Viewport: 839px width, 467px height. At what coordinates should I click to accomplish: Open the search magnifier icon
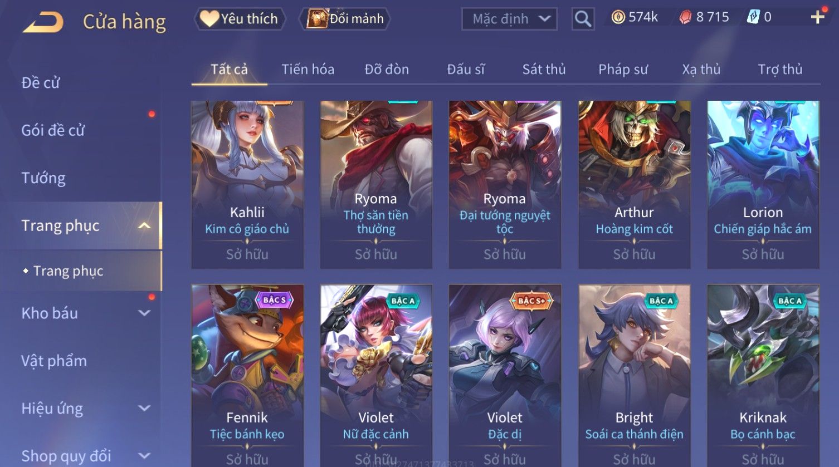coord(583,19)
